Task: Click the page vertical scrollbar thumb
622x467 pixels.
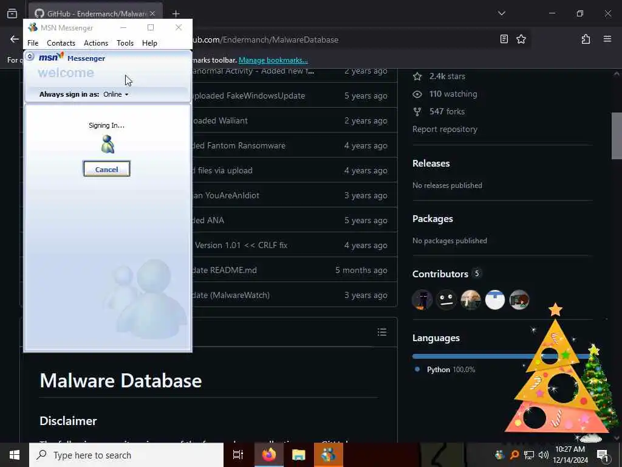Action: (x=617, y=136)
